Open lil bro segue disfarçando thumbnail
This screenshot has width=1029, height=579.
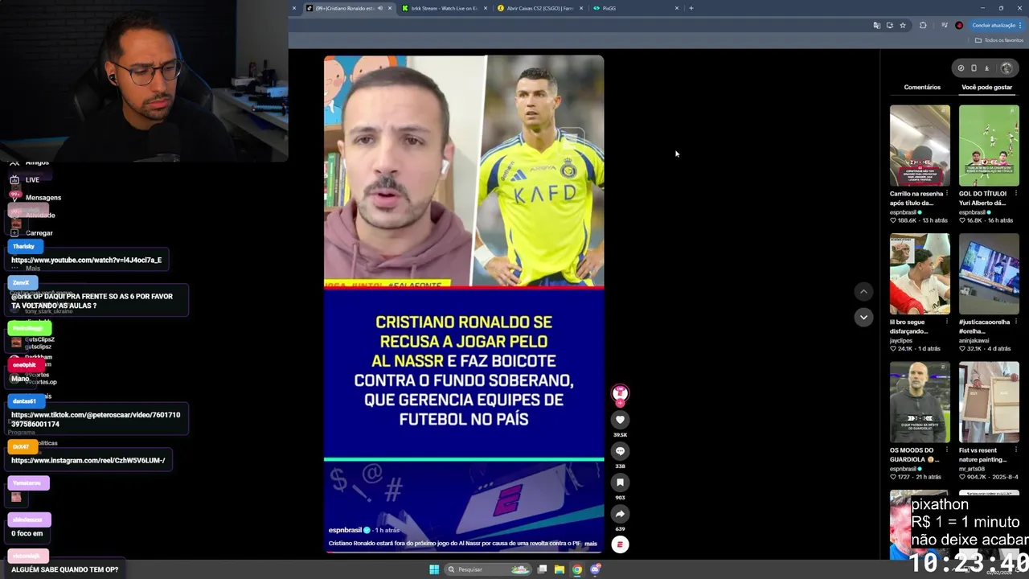(920, 274)
